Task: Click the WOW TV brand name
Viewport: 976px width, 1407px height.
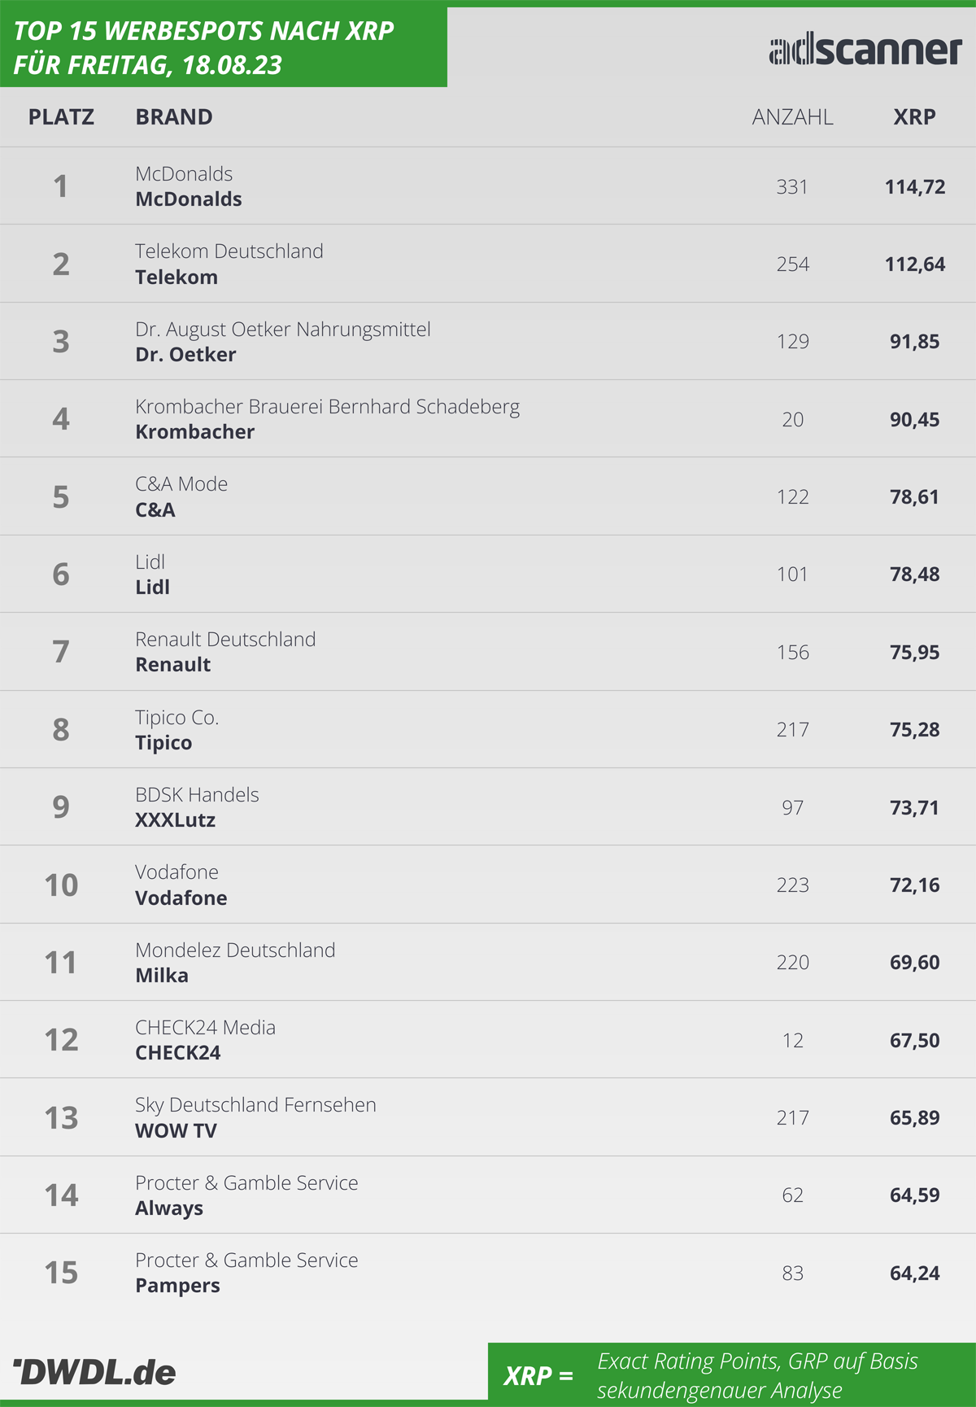Action: pyautogui.click(x=176, y=1130)
